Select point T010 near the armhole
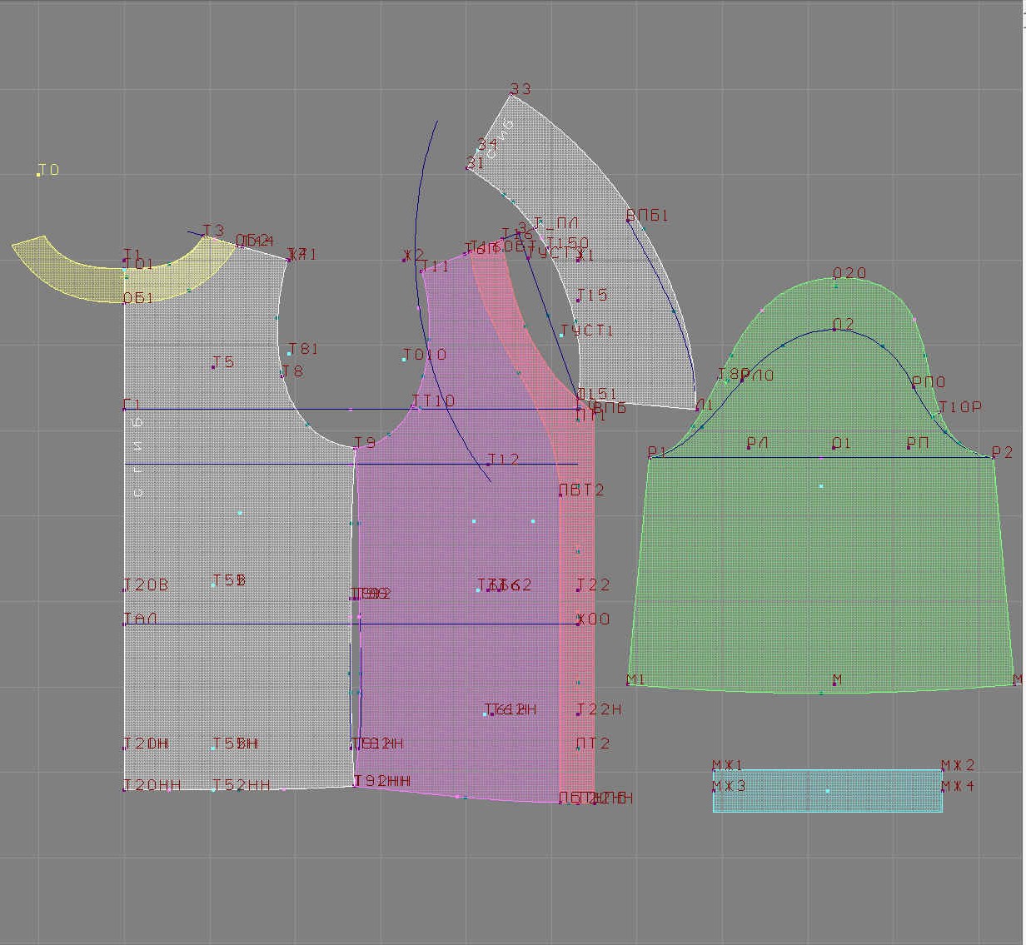This screenshot has width=1026, height=945. (x=405, y=360)
